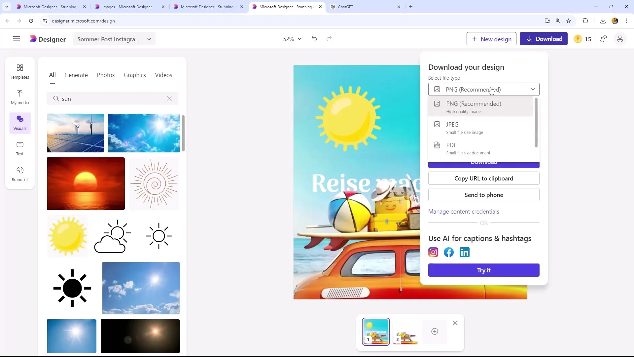The width and height of the screenshot is (634, 357).
Task: Click Send to phone button
Action: point(484,195)
